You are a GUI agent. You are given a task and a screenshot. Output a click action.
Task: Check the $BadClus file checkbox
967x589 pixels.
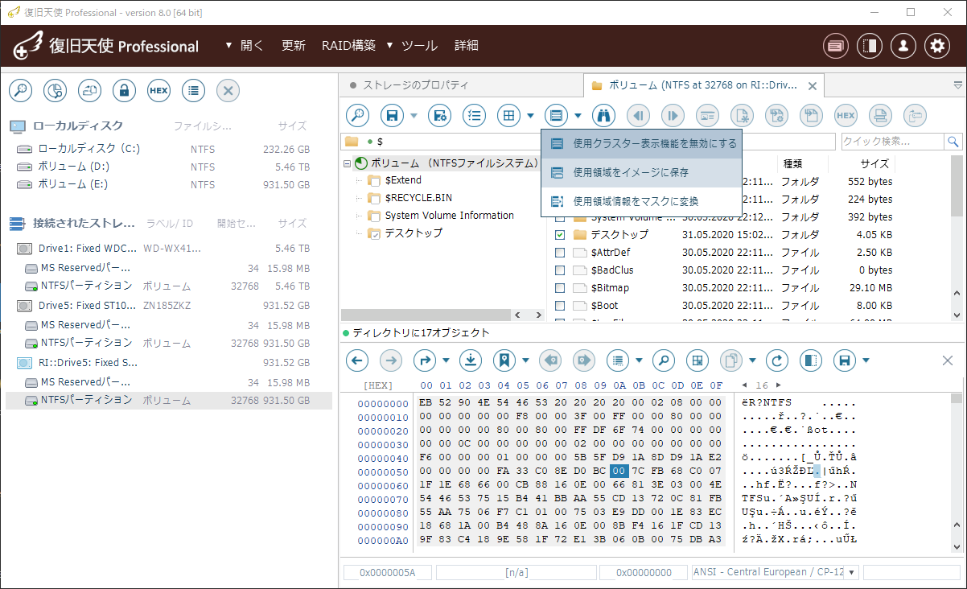tap(560, 270)
